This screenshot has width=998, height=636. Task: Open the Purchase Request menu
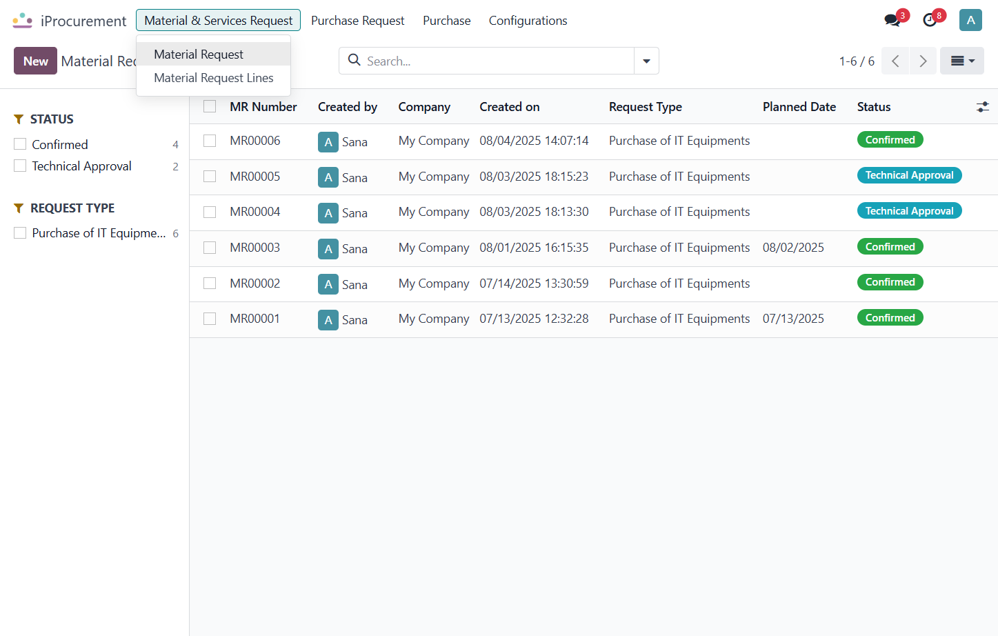pyautogui.click(x=357, y=21)
